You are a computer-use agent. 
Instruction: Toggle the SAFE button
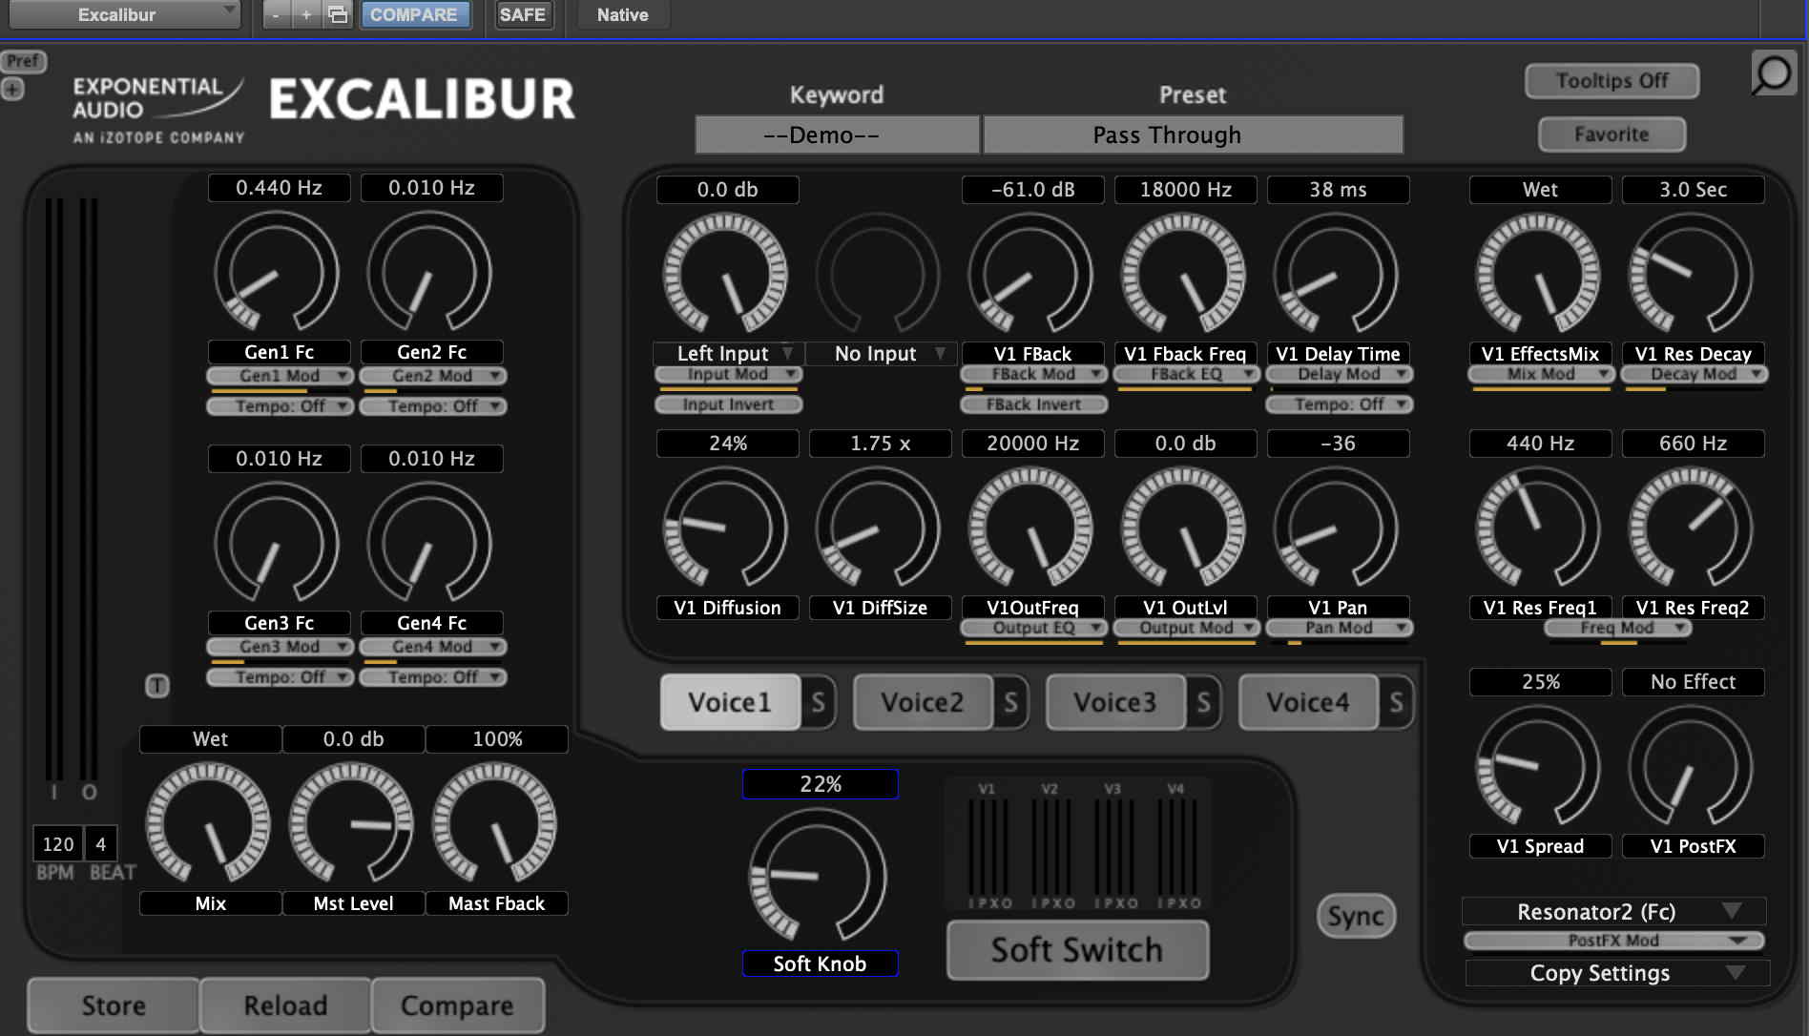[x=523, y=14]
